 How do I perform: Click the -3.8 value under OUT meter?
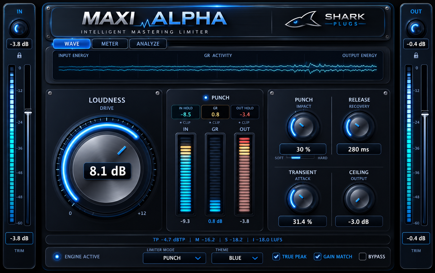244,221
